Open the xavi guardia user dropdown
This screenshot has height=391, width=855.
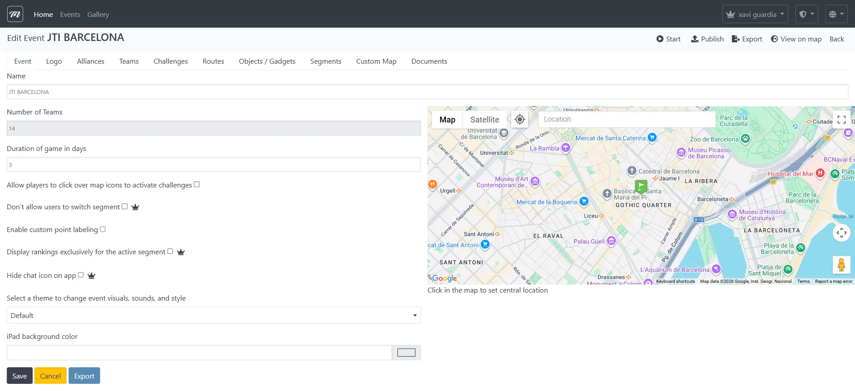[x=755, y=14]
